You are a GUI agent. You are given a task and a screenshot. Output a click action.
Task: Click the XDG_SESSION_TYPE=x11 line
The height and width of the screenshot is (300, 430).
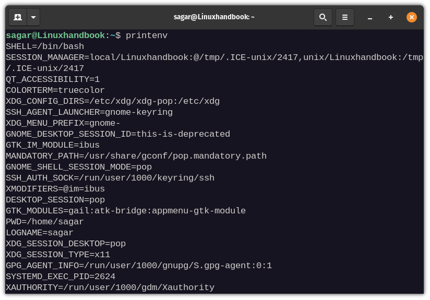[58, 255]
